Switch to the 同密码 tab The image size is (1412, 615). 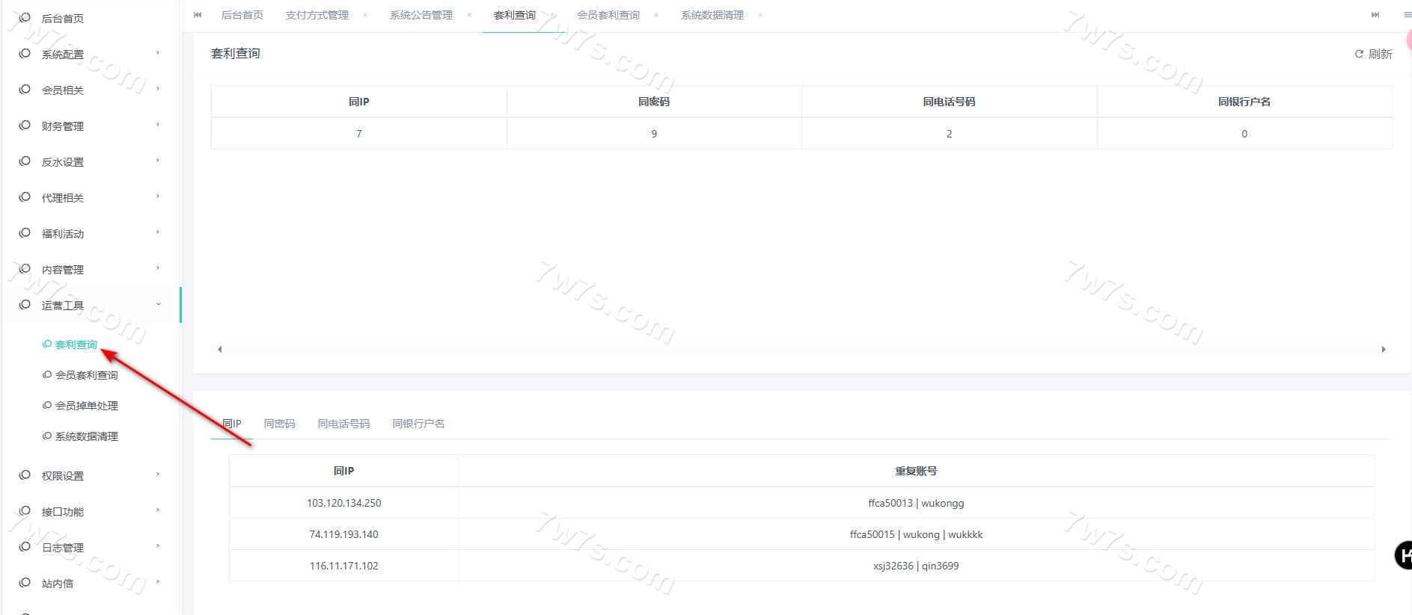[279, 424]
